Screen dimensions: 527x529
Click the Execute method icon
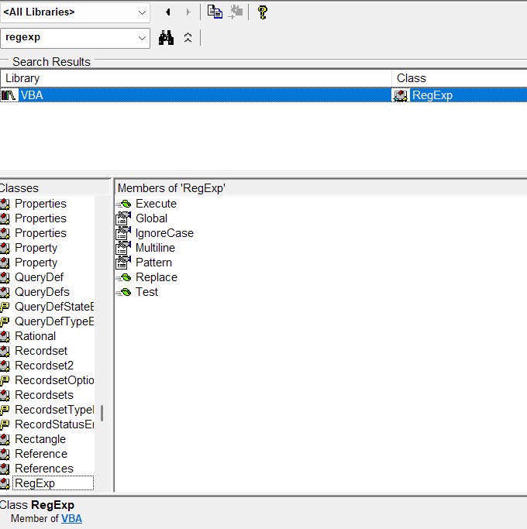coord(123,204)
